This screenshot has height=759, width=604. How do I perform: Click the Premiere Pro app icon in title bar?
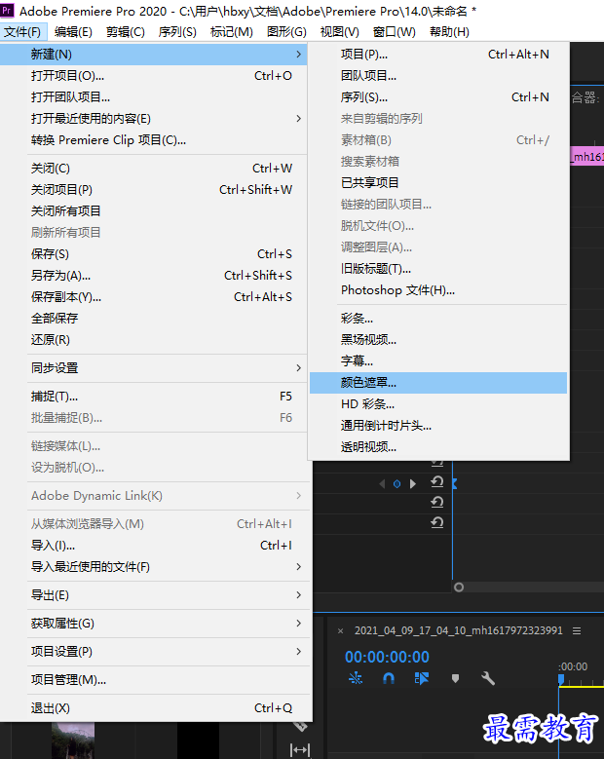click(7, 10)
